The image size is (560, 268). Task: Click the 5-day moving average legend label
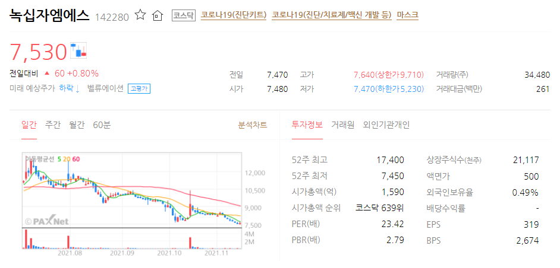pyautogui.click(x=59, y=159)
